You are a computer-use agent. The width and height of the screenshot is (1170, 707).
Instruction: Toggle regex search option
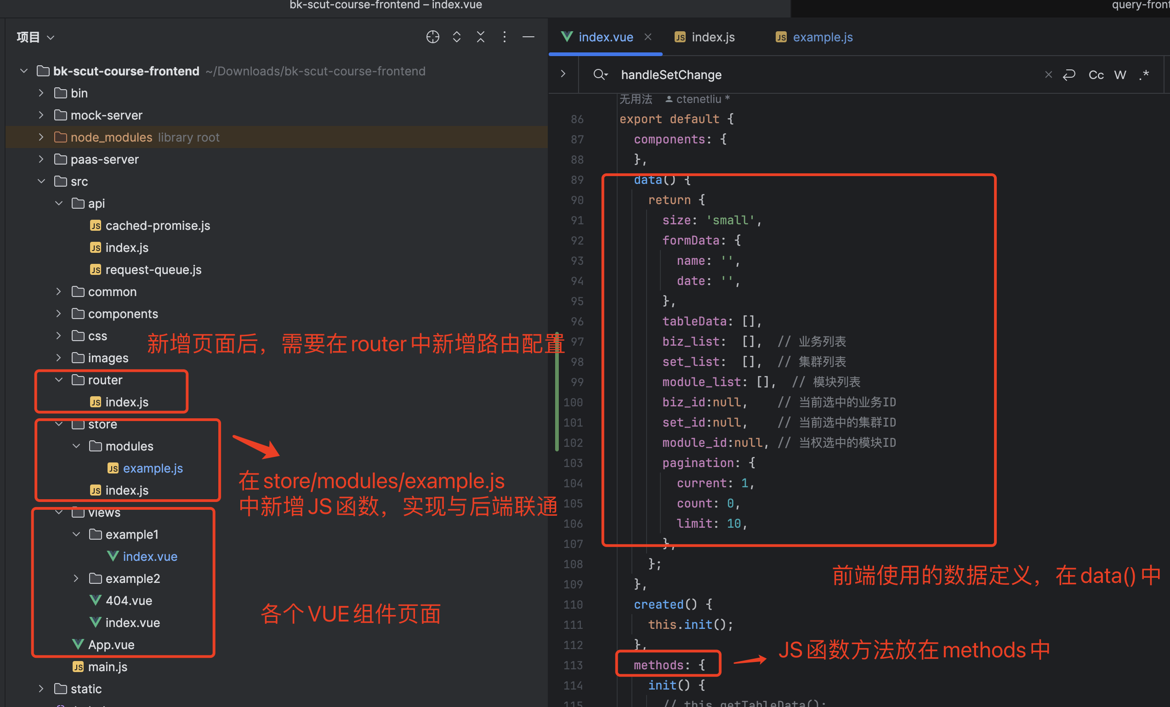point(1144,74)
